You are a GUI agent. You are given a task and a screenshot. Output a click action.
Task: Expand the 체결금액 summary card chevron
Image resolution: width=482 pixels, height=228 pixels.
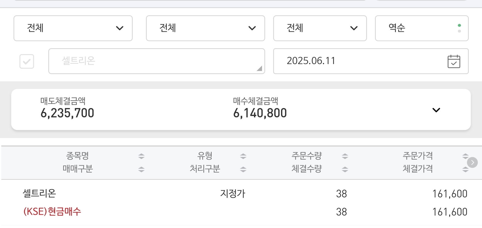tap(436, 110)
